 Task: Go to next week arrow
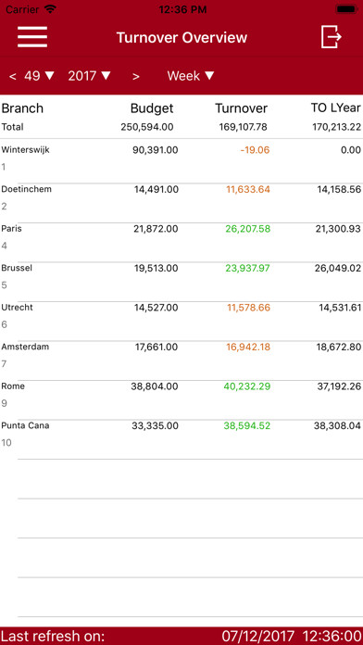point(136,76)
